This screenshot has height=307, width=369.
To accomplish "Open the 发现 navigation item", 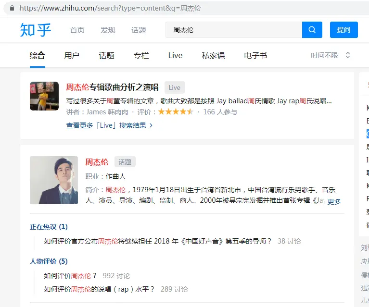I will (108, 30).
